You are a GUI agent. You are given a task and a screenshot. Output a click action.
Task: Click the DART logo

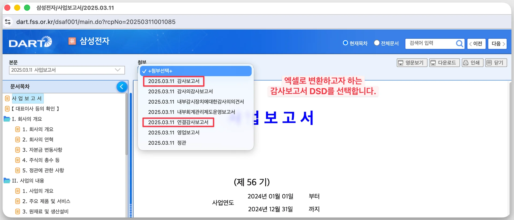click(30, 42)
